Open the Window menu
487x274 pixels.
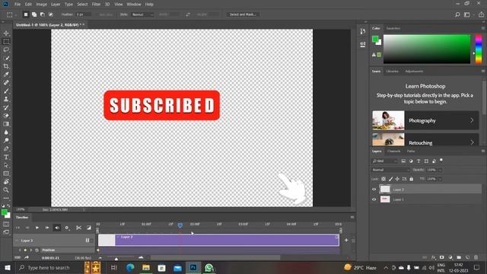(134, 5)
